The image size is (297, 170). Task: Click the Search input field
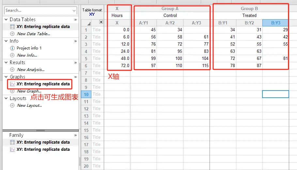click(38, 11)
